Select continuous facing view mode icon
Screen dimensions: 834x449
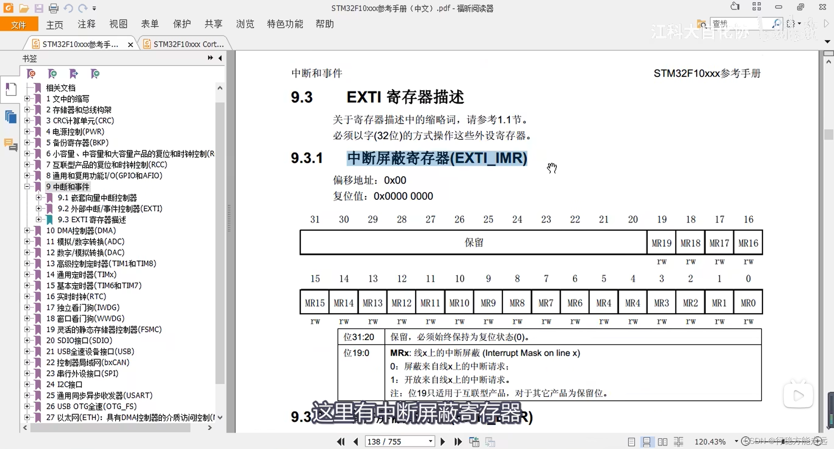point(678,442)
